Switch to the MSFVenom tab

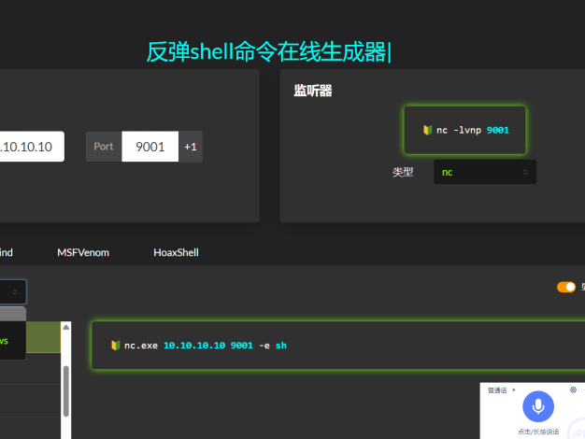(x=83, y=252)
